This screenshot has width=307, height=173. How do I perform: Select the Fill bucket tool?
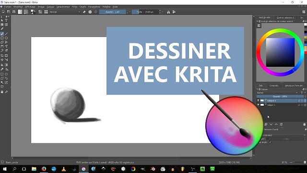(2, 65)
